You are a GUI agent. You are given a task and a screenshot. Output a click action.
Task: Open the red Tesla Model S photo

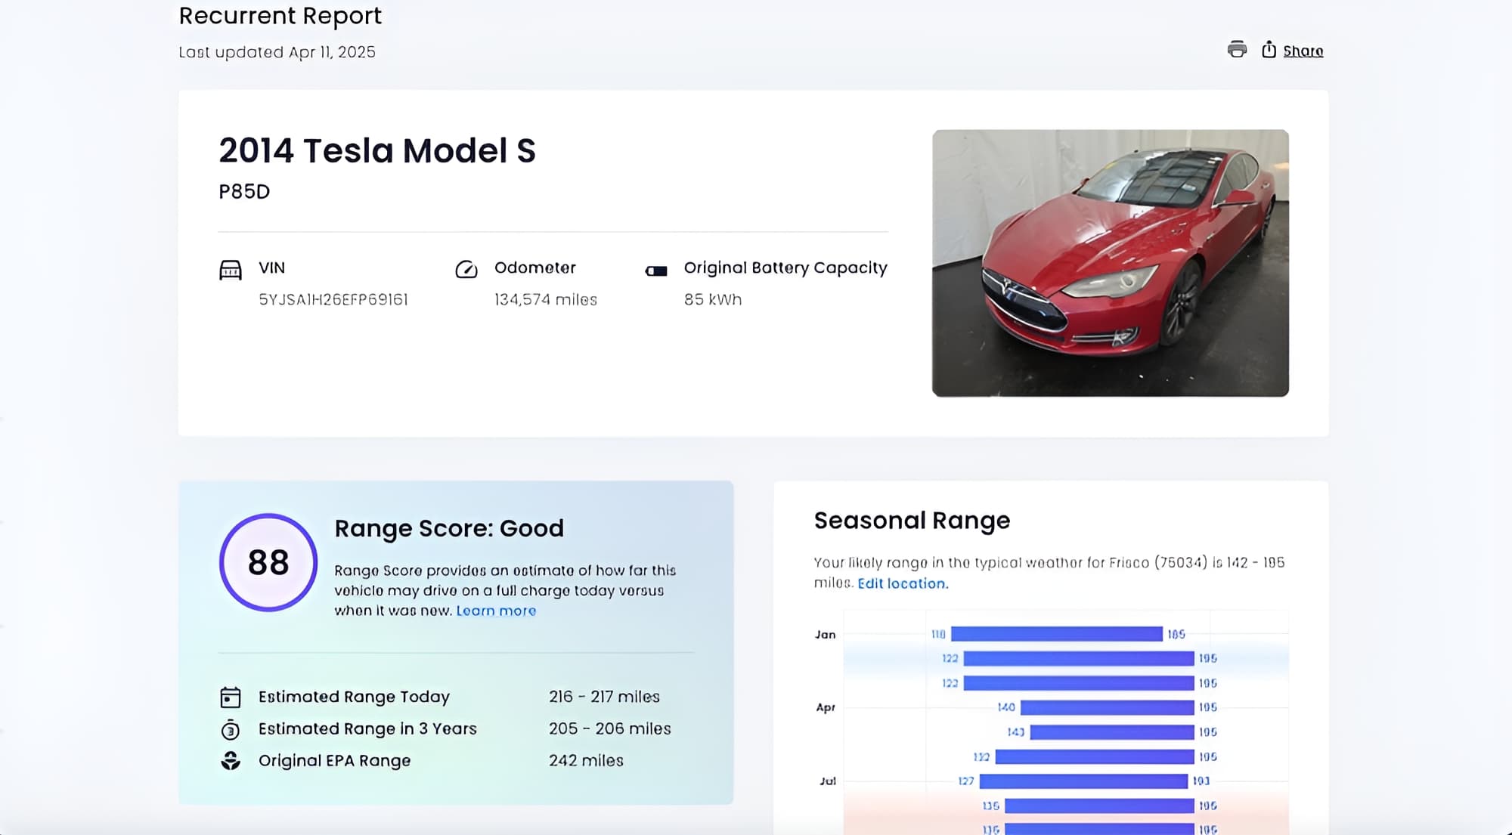[x=1110, y=263]
